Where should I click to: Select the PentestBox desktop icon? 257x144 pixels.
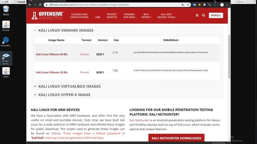pyautogui.click(x=6, y=42)
